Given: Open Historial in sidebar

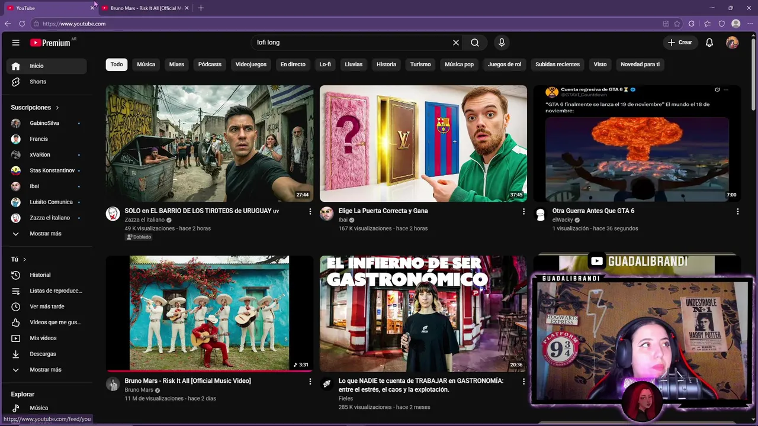Looking at the screenshot, I should point(47,275).
